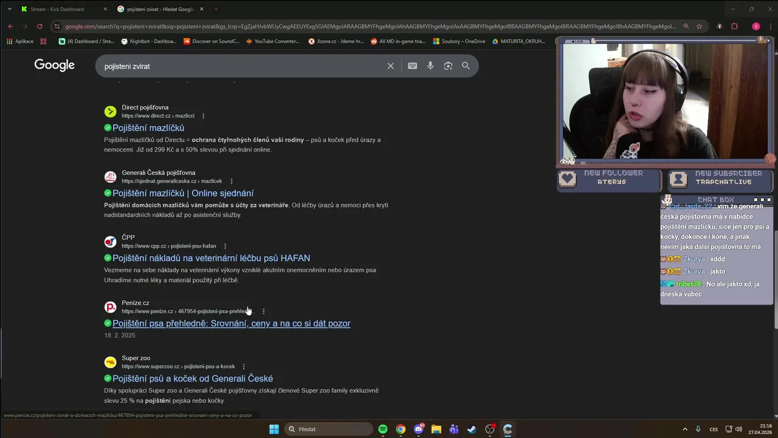Click the https://www.direct.cz › mazlicci URL text
This screenshot has height=438, width=778.
pos(158,116)
